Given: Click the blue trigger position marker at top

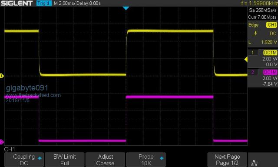Looking at the screenshot, I should pyautogui.click(x=126, y=8).
